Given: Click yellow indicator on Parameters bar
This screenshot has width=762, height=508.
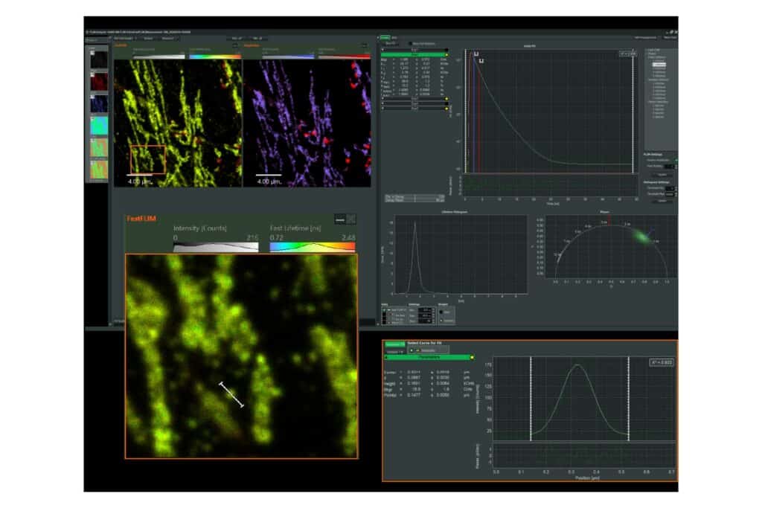Looking at the screenshot, I should click(x=473, y=356).
